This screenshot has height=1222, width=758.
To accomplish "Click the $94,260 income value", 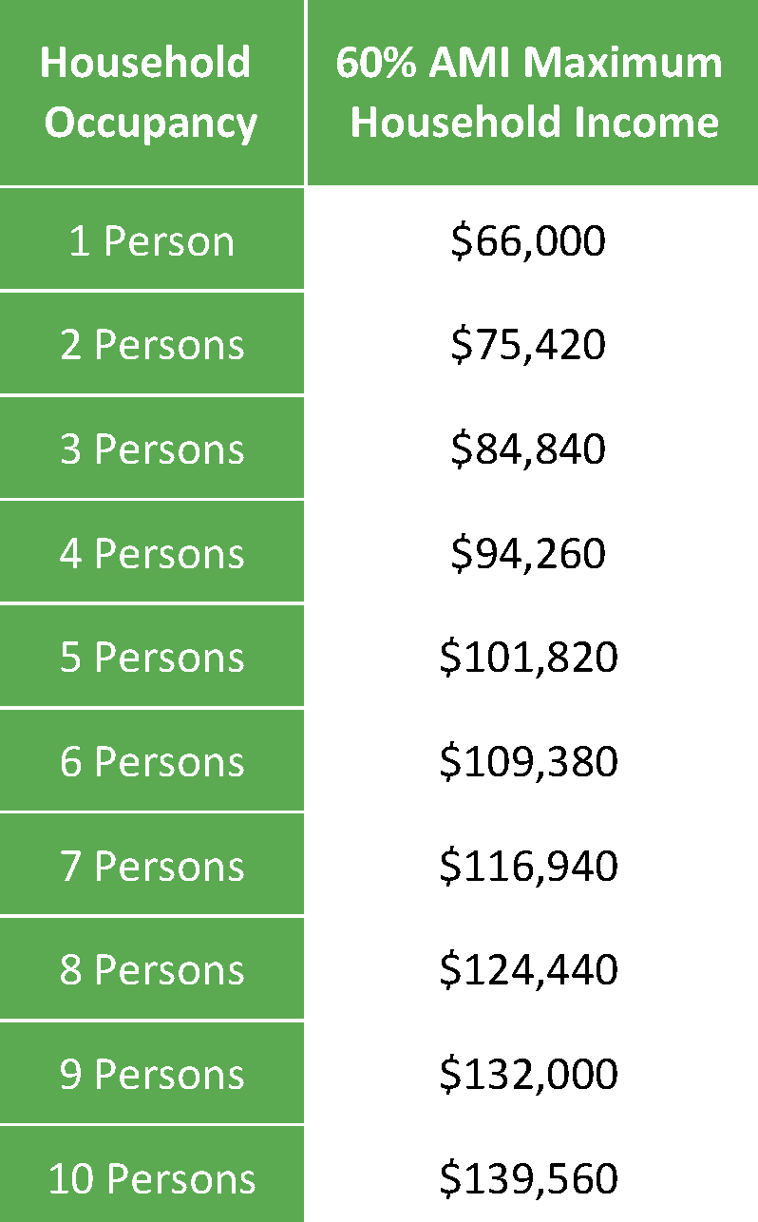I will [528, 555].
